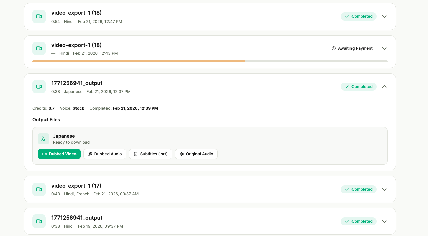Expand the first video-export-1 (18) entry
428x236 pixels.
(384, 16)
